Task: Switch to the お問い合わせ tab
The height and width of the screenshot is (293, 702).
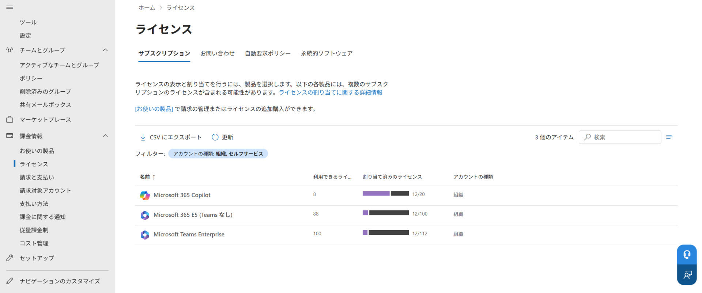Action: (x=217, y=53)
